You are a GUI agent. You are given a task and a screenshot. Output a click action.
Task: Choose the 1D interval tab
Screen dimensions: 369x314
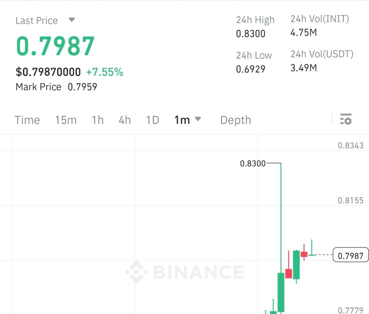click(x=153, y=120)
